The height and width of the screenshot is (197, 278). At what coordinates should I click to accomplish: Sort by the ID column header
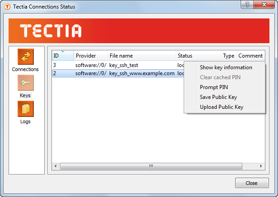point(63,55)
